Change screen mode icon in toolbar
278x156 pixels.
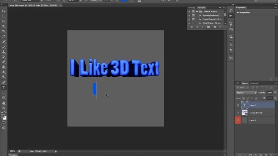(x=3, y=128)
